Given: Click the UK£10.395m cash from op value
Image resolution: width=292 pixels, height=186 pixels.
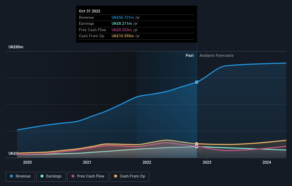Looking at the screenshot, I should 123,36.
